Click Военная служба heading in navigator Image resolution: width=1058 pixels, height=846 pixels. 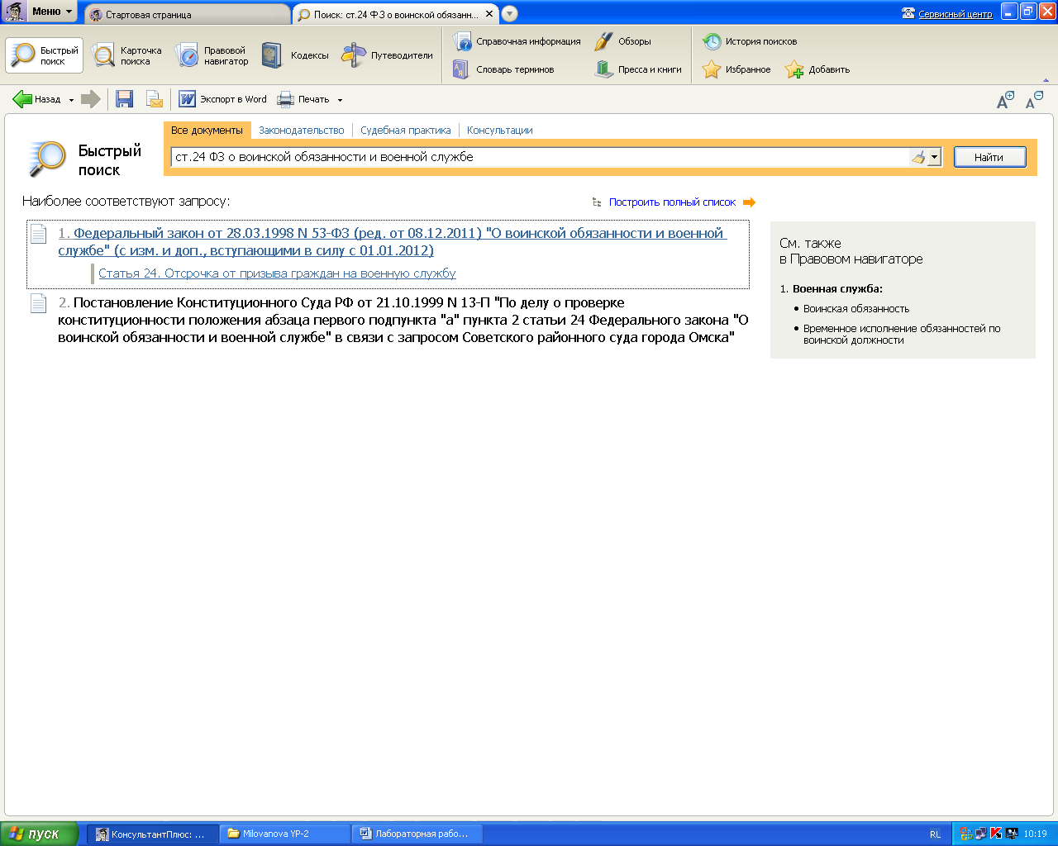tap(837, 289)
